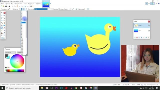Toggle visibility checkbox of layer Фон
The image size is (160, 90).
tap(149, 30)
